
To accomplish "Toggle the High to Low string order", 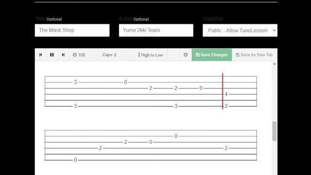I will pyautogui.click(x=151, y=55).
